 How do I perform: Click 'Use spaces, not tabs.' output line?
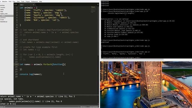click(12, 99)
